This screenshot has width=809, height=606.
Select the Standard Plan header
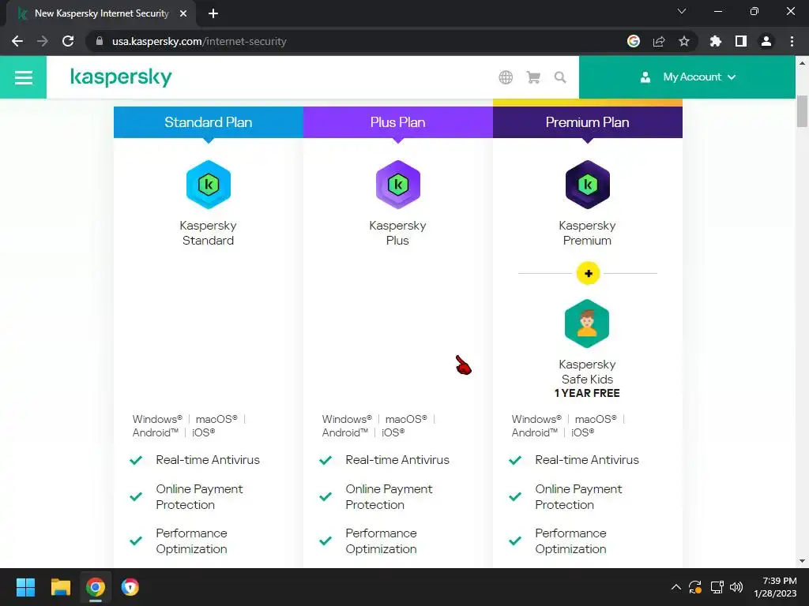click(x=209, y=122)
